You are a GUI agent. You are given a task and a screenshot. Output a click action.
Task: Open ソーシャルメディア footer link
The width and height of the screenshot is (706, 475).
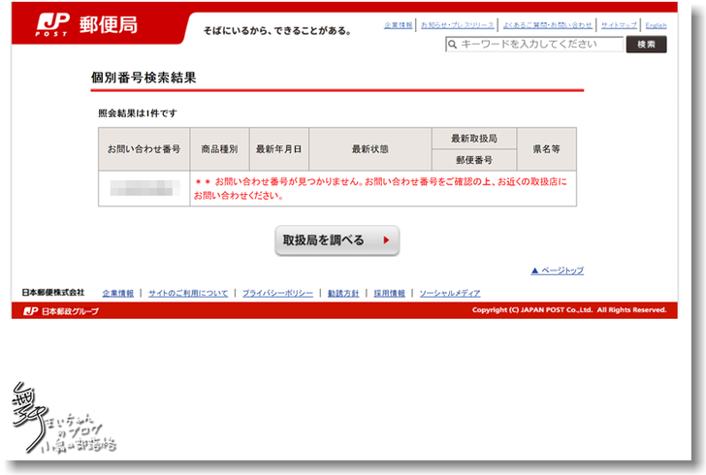click(449, 293)
